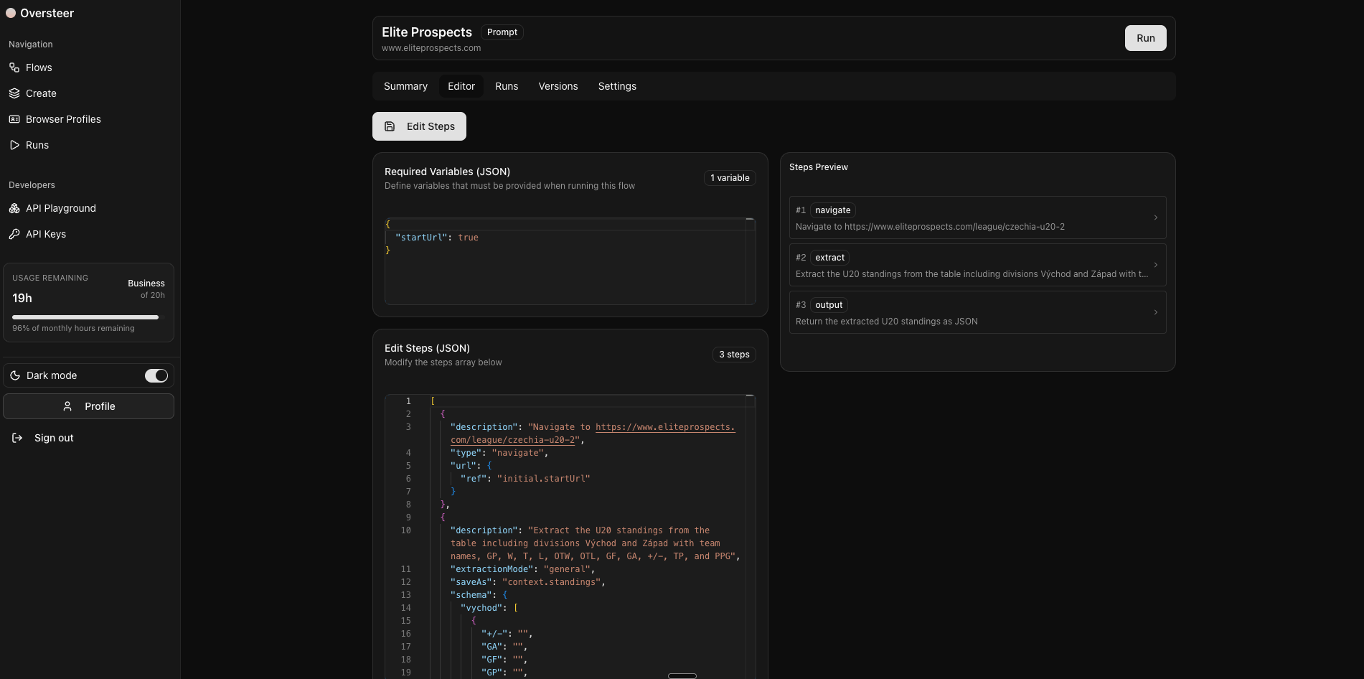Click the Sign out icon
Image resolution: width=1364 pixels, height=679 pixels.
click(16, 438)
